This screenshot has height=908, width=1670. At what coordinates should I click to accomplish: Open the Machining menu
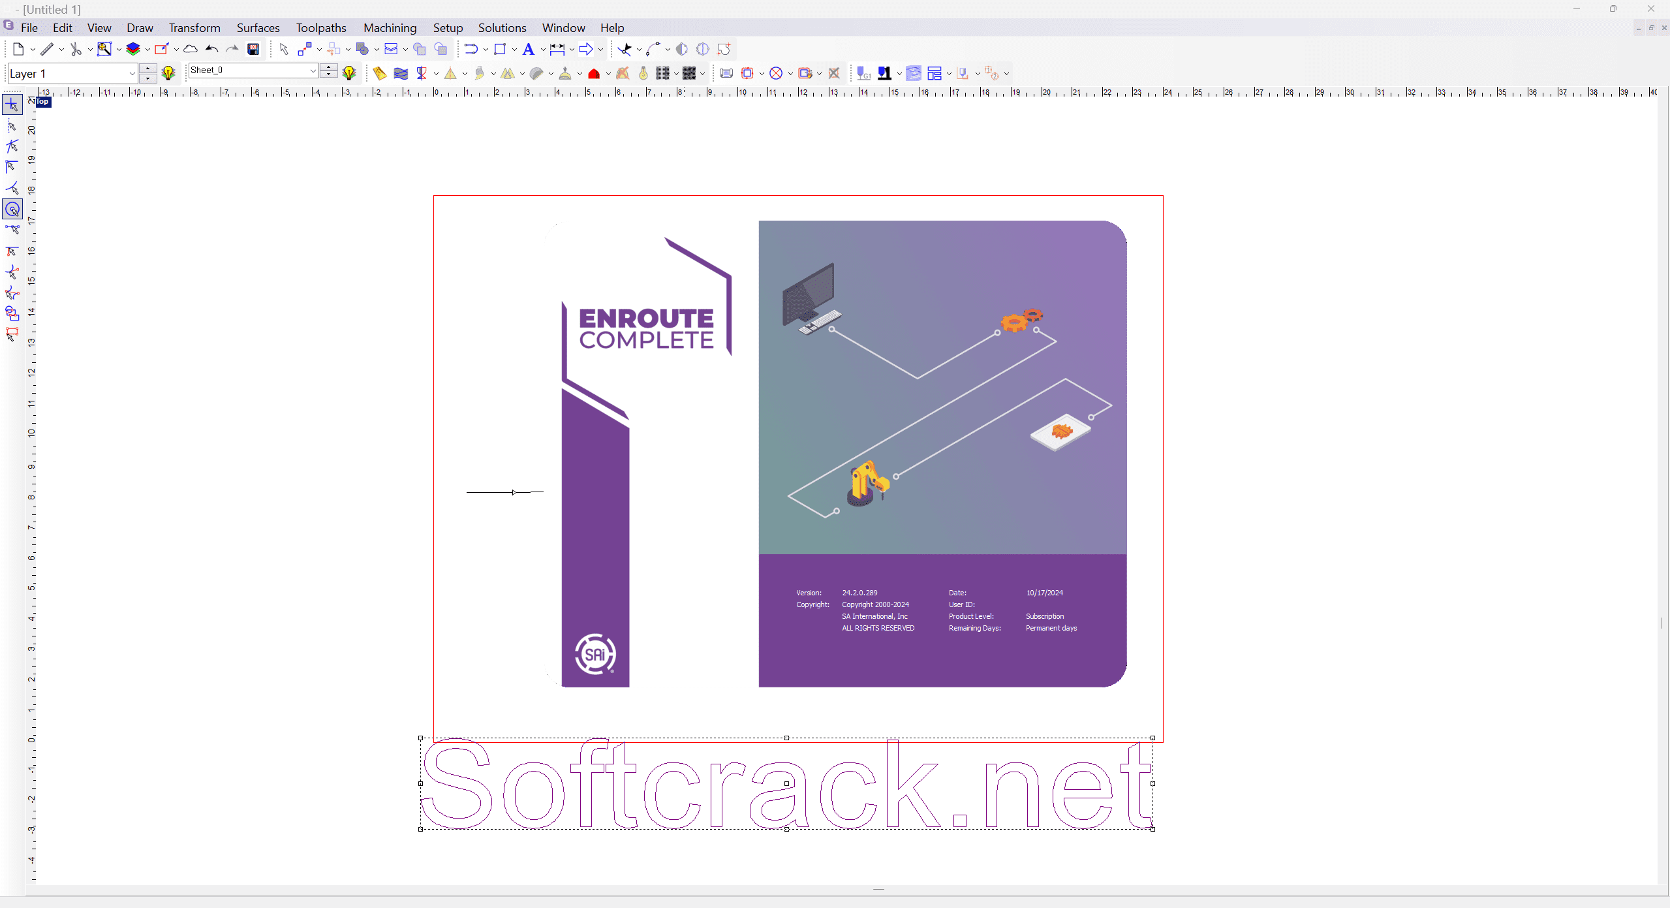[390, 27]
